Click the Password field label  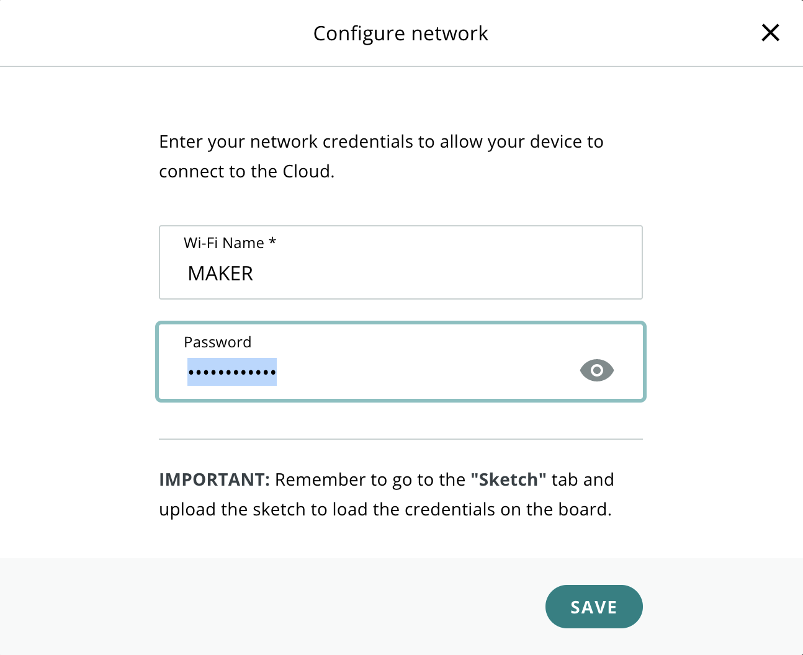click(x=217, y=342)
